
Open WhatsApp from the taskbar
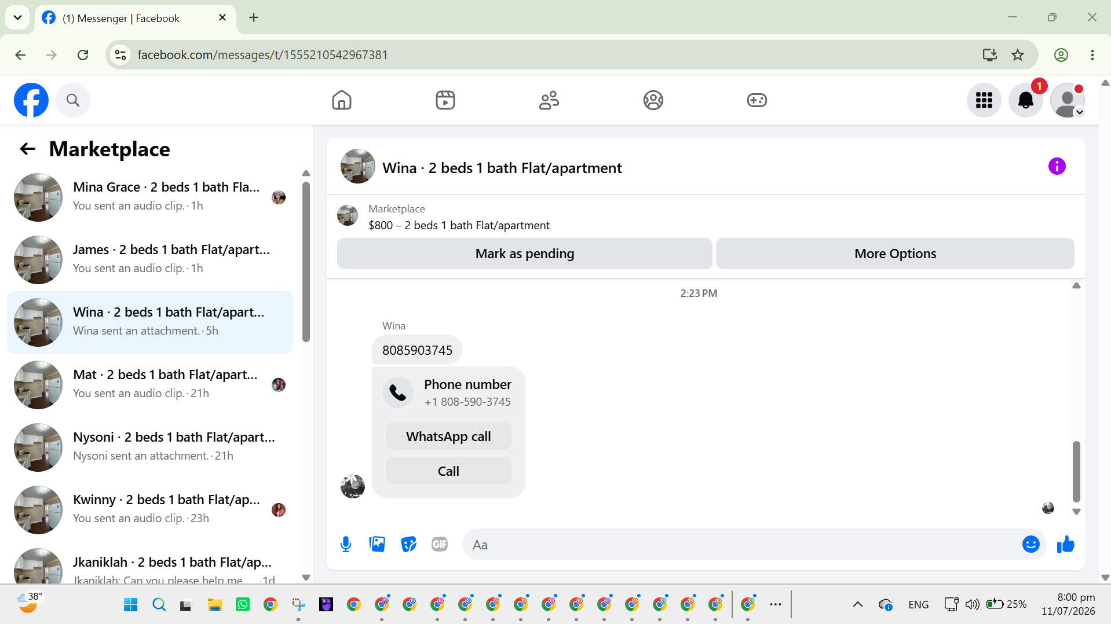[243, 605]
